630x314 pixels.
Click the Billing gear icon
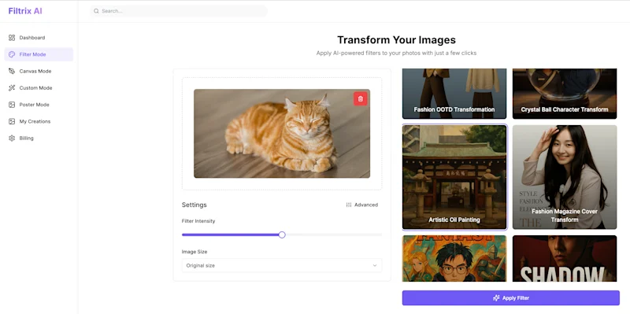(x=12, y=139)
